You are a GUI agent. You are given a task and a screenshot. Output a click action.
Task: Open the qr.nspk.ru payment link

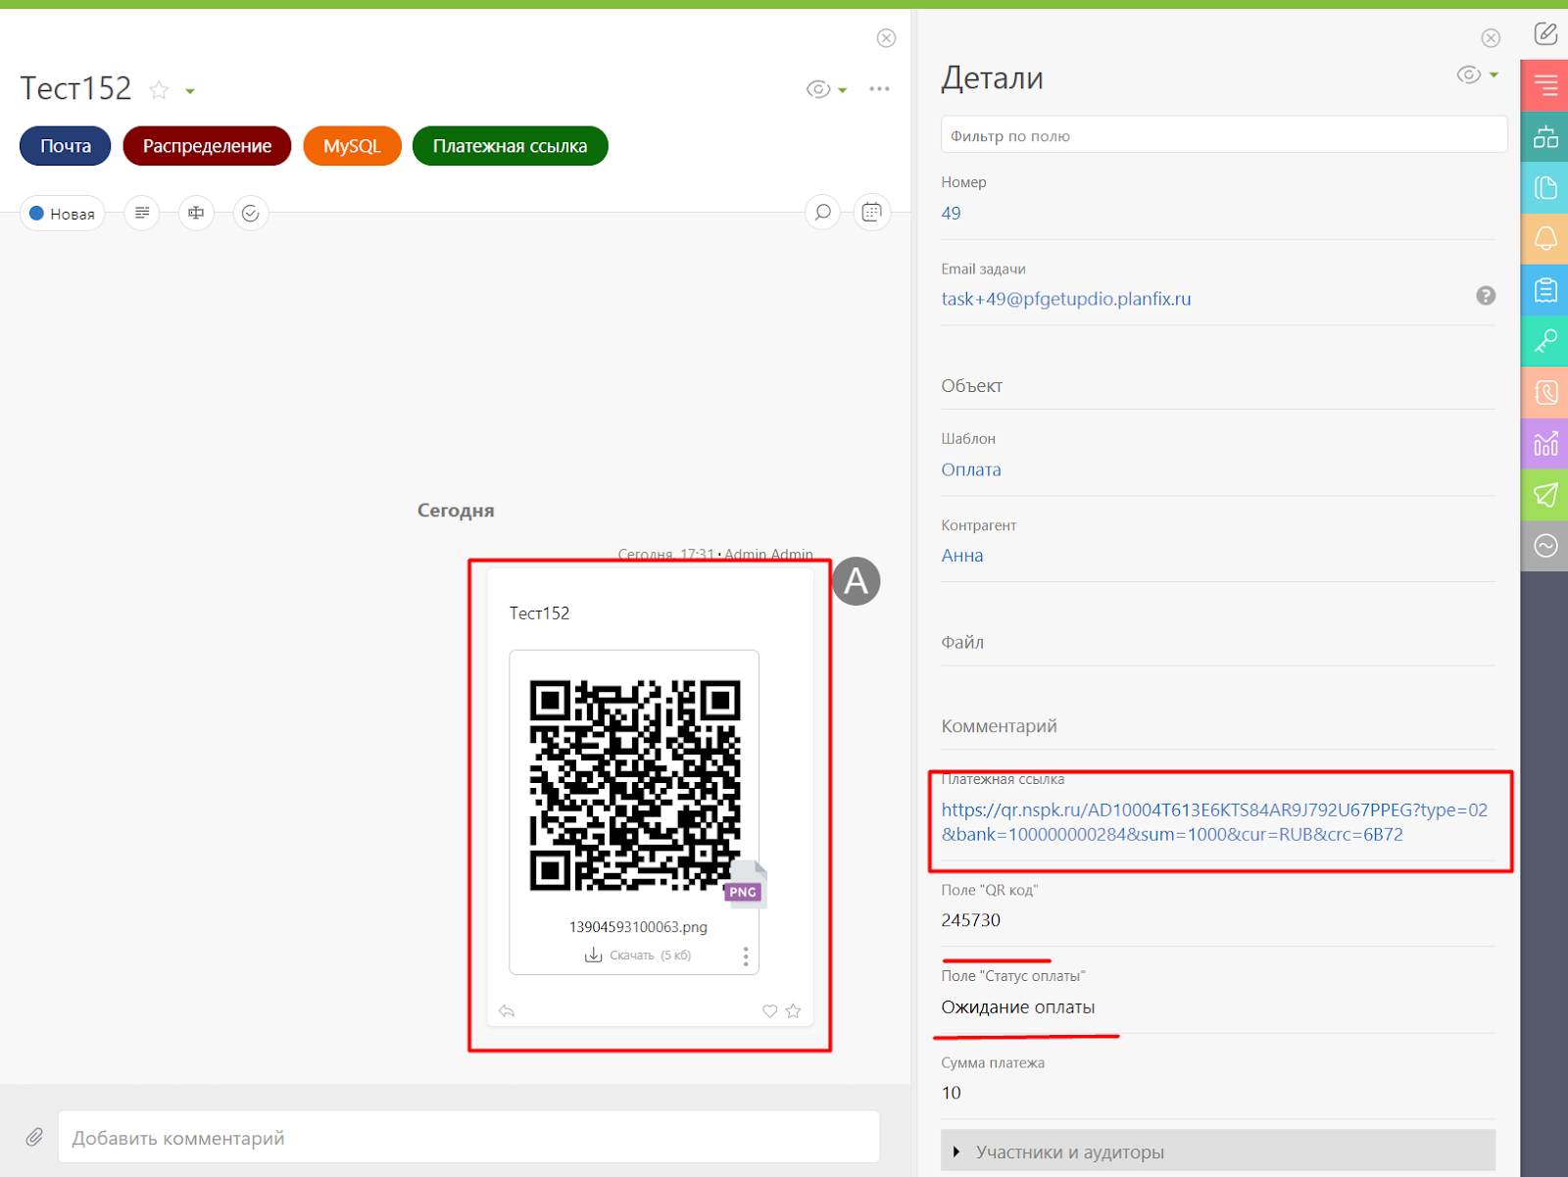pos(1214,822)
